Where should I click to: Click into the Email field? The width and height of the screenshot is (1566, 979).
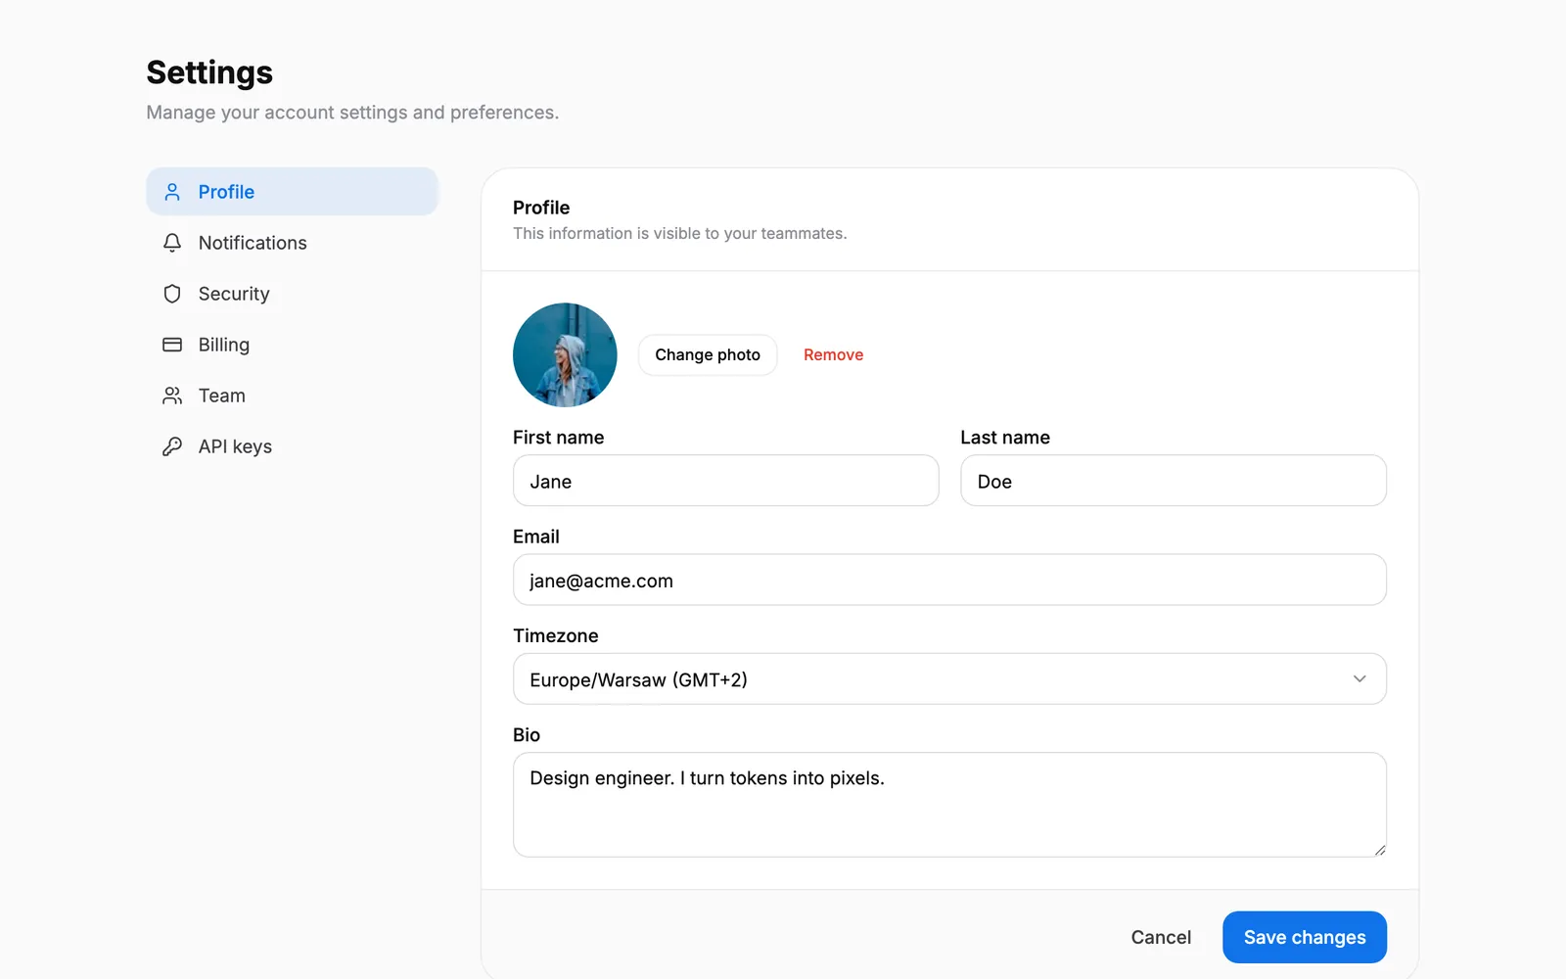(949, 580)
